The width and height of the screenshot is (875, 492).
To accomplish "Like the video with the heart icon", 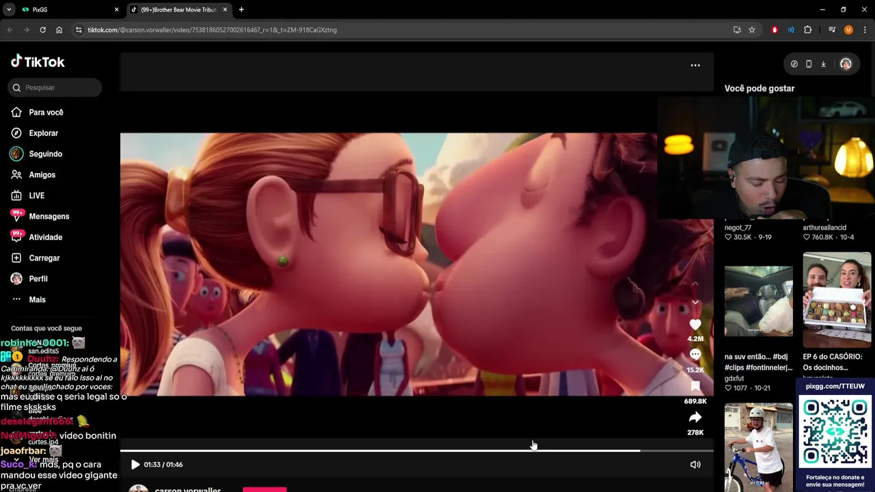I will coord(695,325).
